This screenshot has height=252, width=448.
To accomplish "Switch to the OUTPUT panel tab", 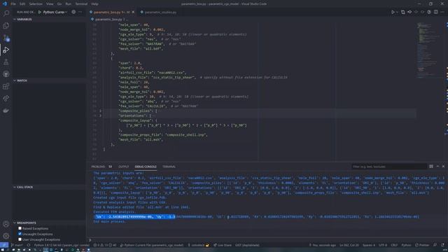I will [x=124, y=167].
